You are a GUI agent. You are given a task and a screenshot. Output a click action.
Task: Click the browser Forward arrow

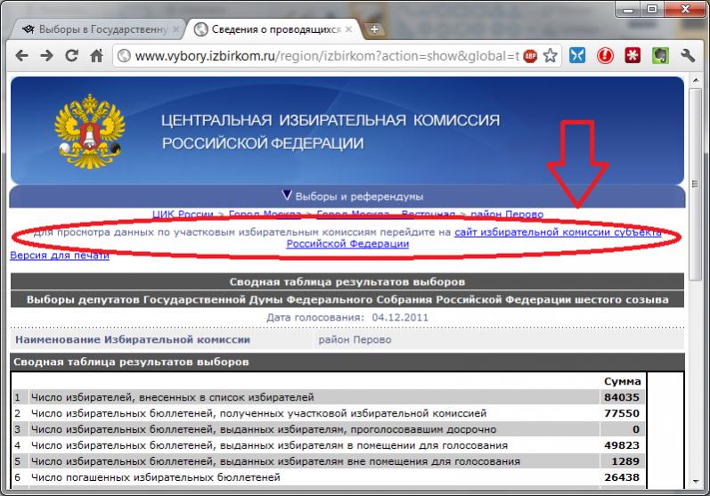[46, 55]
